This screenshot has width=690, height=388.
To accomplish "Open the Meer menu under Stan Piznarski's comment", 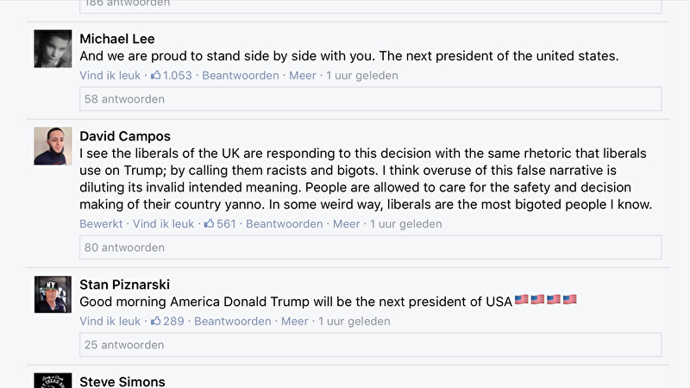I will coord(294,321).
